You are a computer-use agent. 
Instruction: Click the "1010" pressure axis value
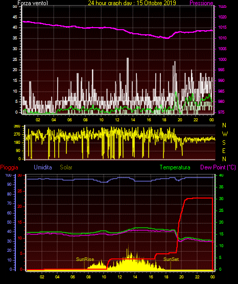click(x=222, y=38)
